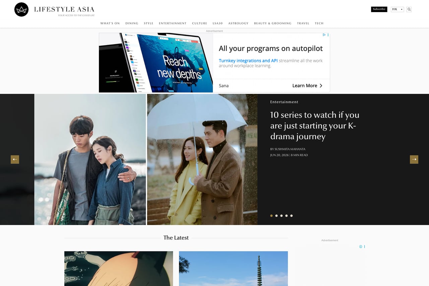Select the fourth carousel dot
This screenshot has height=286, width=429.
coord(287,216)
